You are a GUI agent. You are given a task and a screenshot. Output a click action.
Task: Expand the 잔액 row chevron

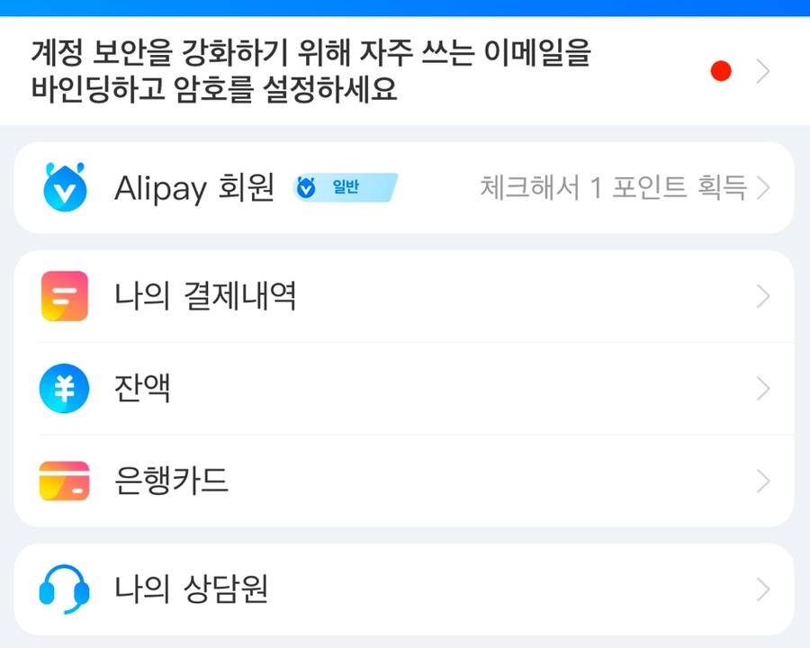click(x=763, y=389)
